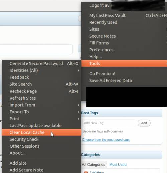Expand the Recently Used submenu
Viewport: 167px width, 173px height.
click(x=124, y=22)
